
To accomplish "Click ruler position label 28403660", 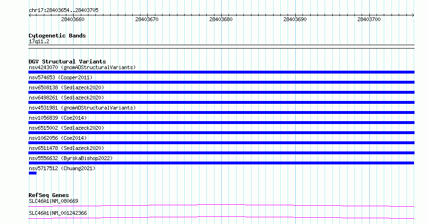I will [x=73, y=19].
